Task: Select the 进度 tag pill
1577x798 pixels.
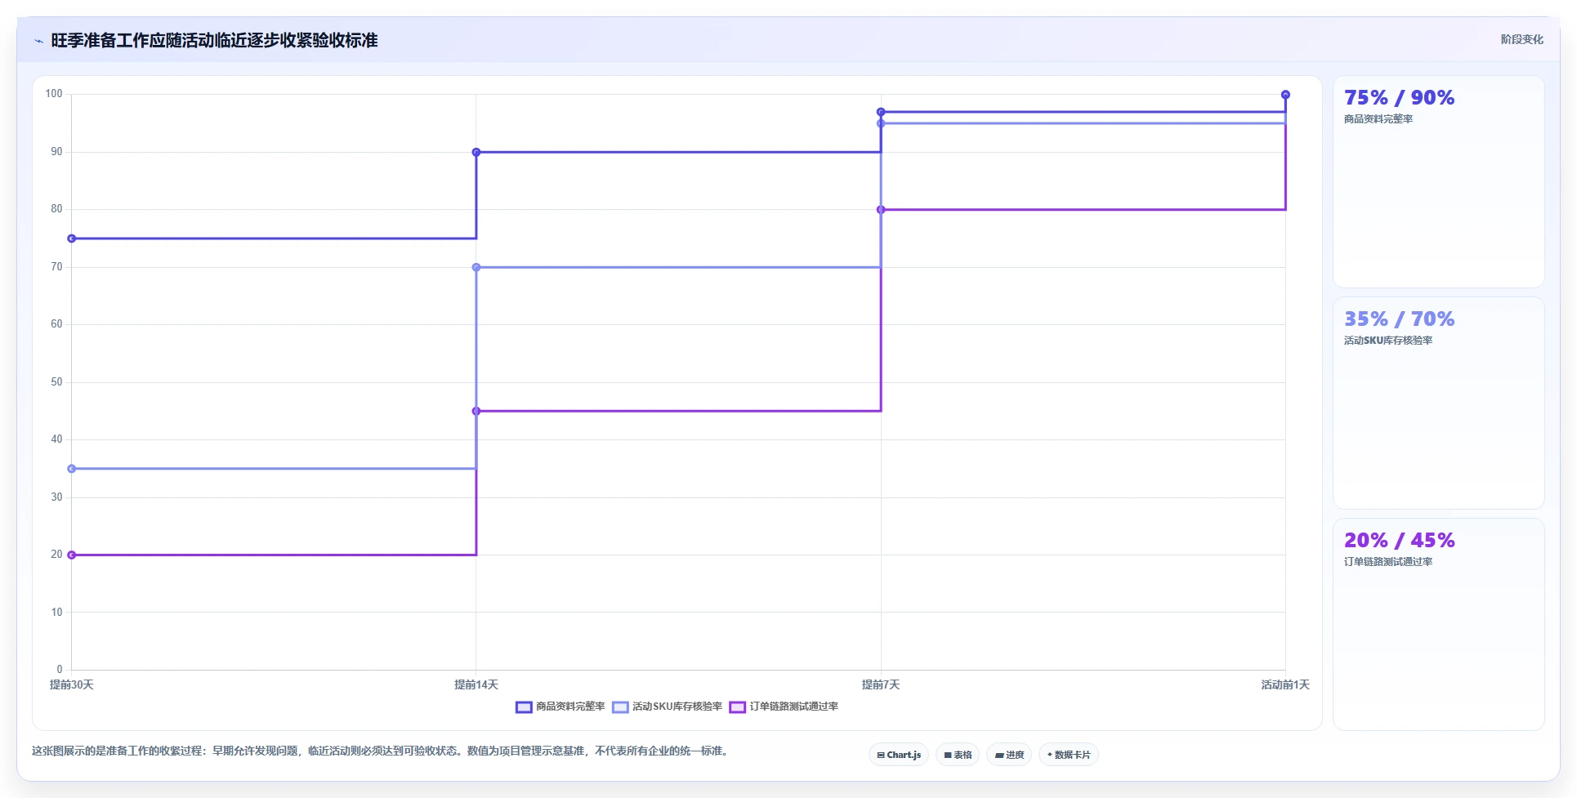Action: click(1009, 755)
